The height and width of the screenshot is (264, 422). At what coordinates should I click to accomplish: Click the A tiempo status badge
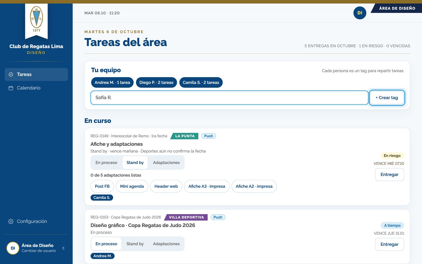(392, 226)
